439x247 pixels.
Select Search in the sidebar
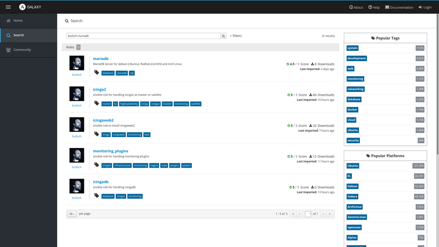point(29,35)
